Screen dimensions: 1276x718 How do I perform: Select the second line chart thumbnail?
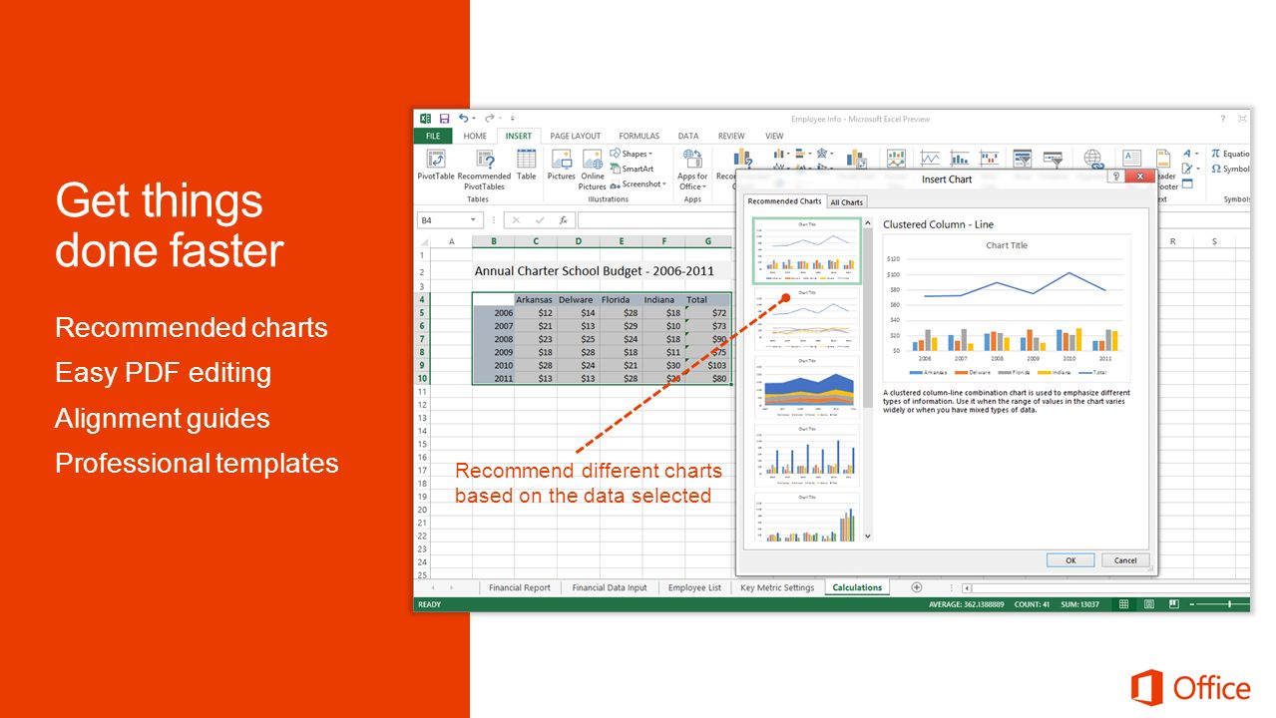pyautogui.click(x=806, y=319)
